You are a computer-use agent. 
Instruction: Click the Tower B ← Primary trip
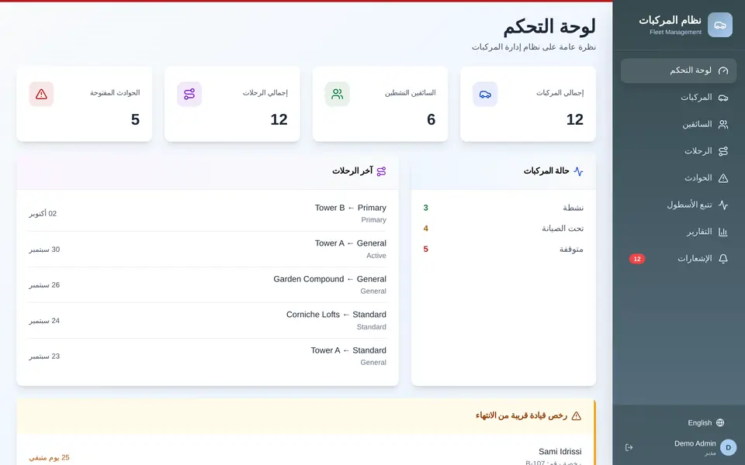[x=350, y=208]
